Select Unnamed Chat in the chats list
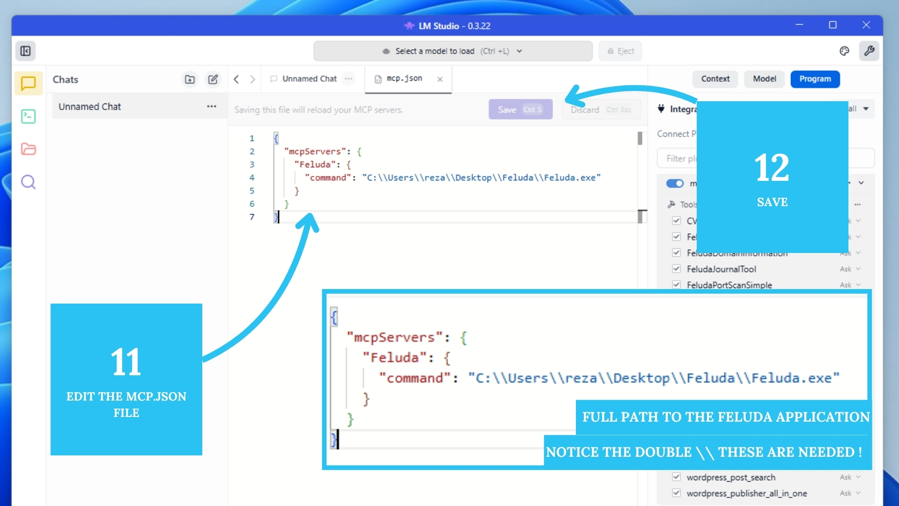The width and height of the screenshot is (899, 506). point(140,106)
